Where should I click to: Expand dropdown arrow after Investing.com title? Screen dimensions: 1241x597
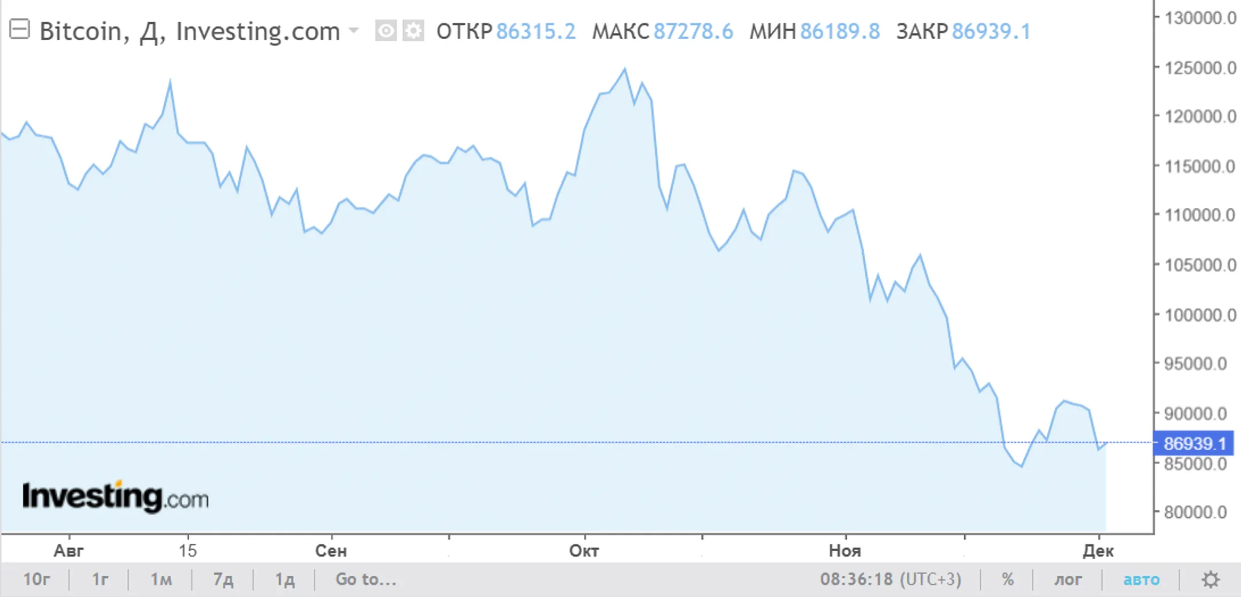coord(354,30)
